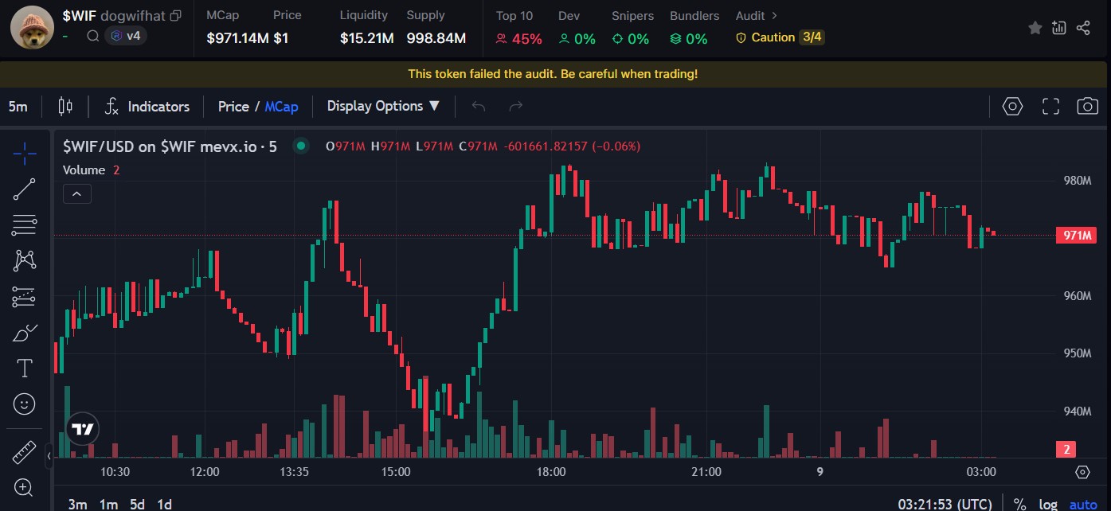Image resolution: width=1111 pixels, height=511 pixels.
Task: Select the 1m date range
Action: pos(108,504)
